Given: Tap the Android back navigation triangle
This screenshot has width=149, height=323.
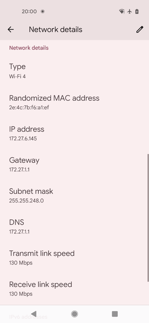Looking at the screenshot, I should pyautogui.click(x=34, y=314).
